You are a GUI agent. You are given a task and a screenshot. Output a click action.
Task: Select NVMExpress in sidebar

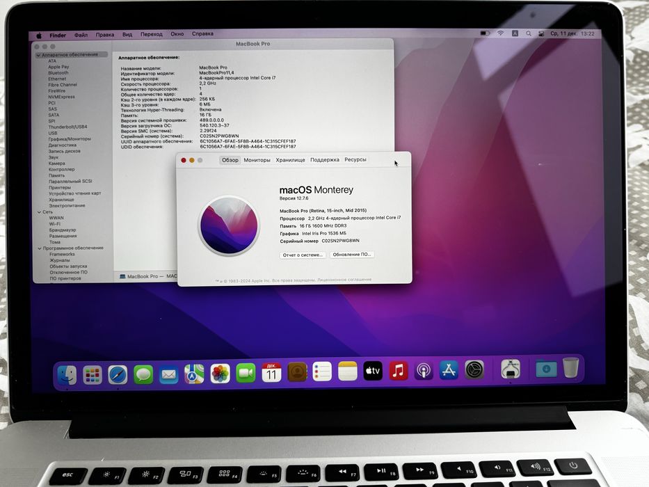[x=61, y=97]
